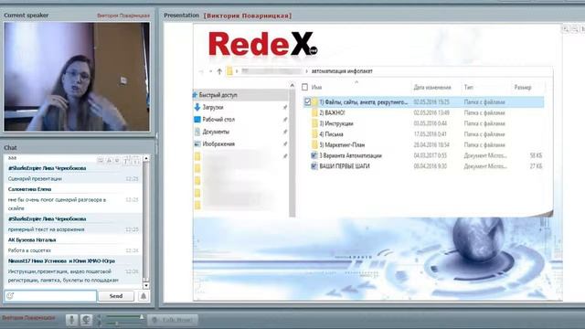The height and width of the screenshot is (329, 585).
Task: Adjust the lower level slider in bottom bar
Action: 125,323
